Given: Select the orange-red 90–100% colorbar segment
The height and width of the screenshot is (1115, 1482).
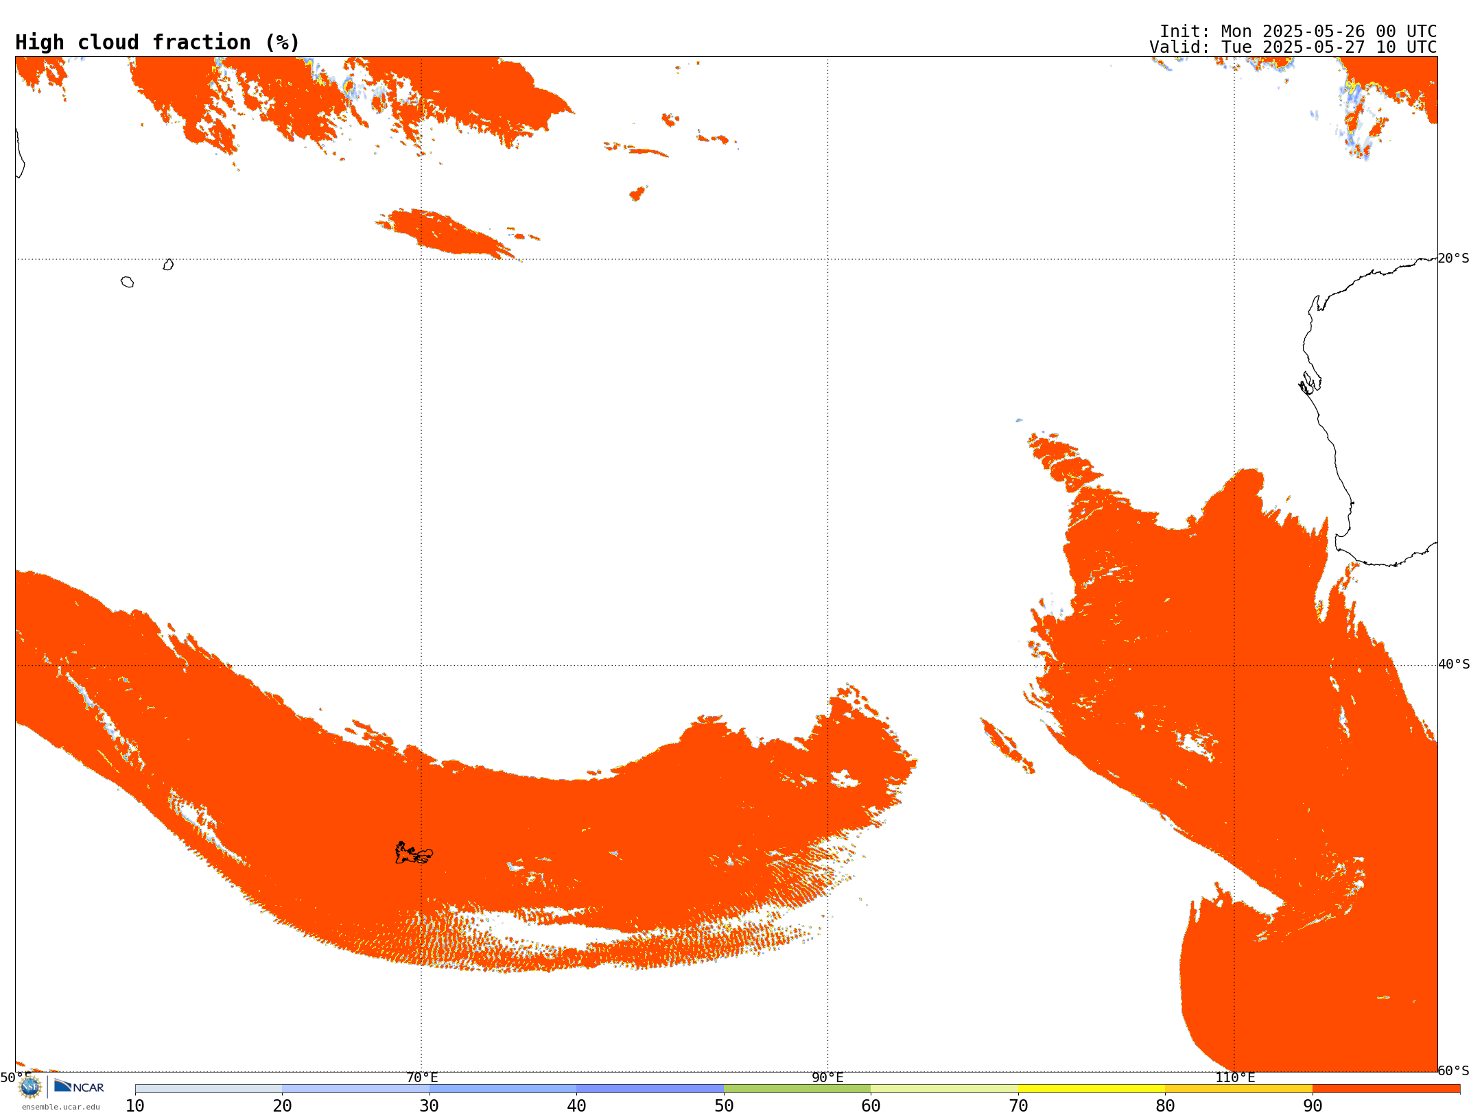Looking at the screenshot, I should (1386, 1089).
